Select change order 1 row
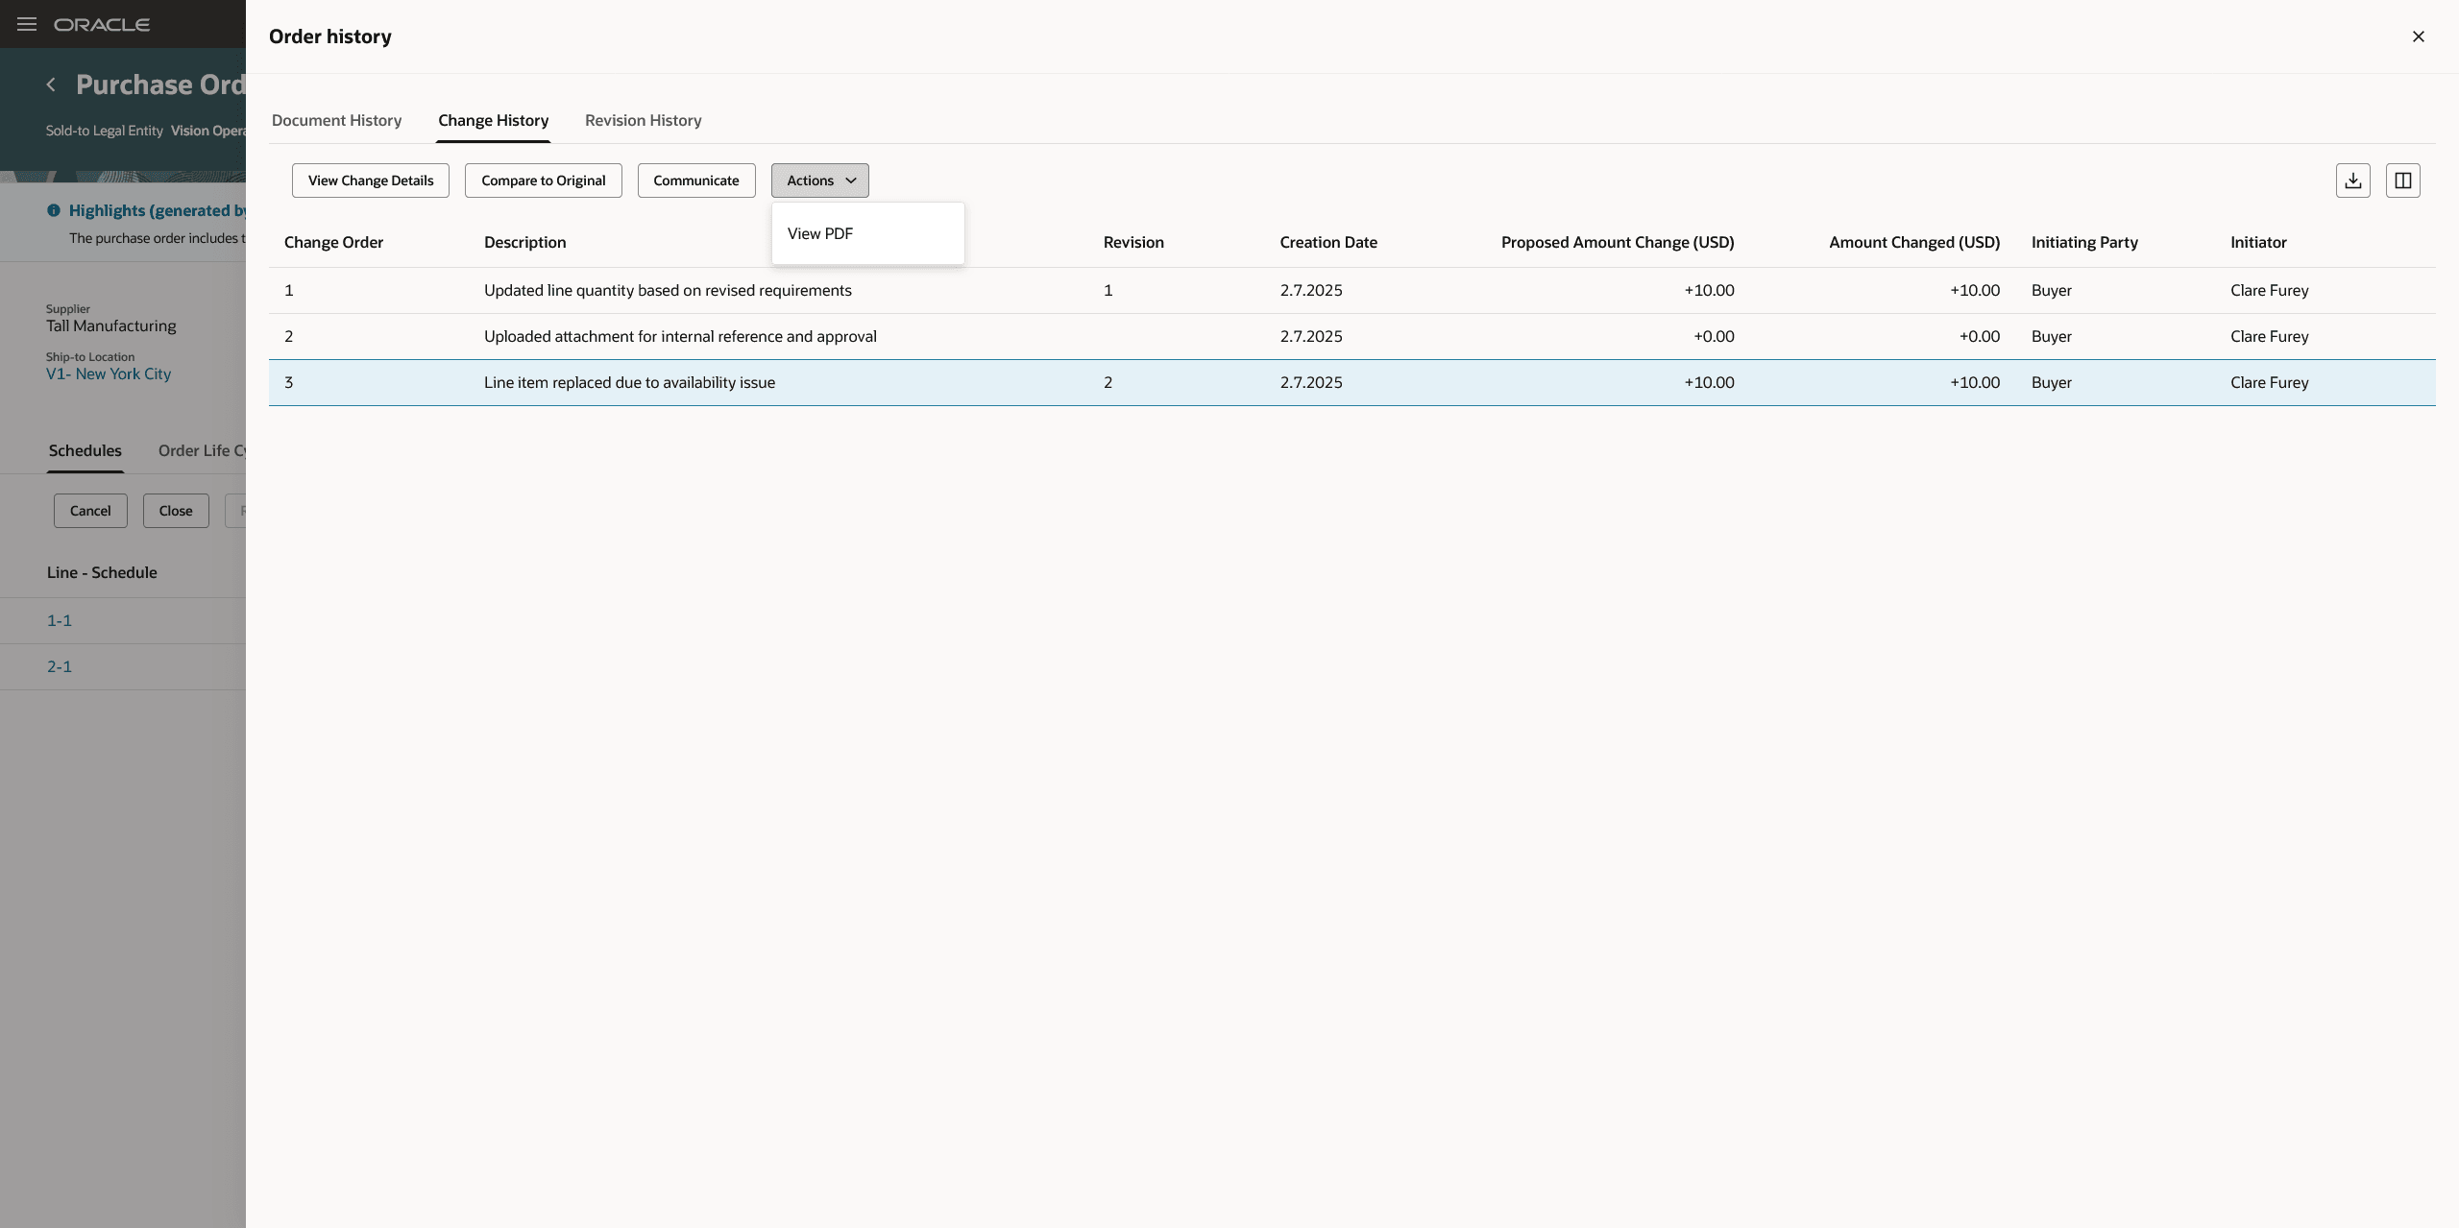2459x1228 pixels. [x=667, y=290]
